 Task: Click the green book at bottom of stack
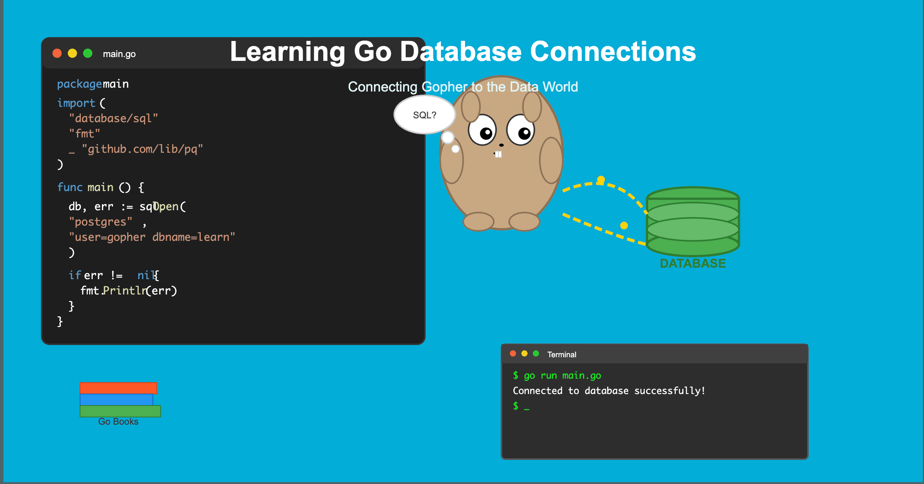120,411
